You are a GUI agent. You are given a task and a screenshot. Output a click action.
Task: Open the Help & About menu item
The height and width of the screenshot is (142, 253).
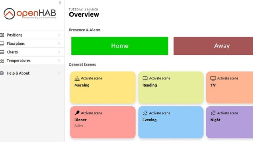tap(18, 73)
